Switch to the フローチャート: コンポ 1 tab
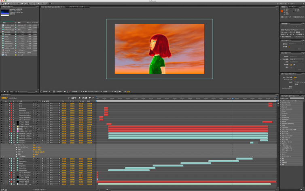The width and height of the screenshot is (305, 191). [x=76, y=7]
